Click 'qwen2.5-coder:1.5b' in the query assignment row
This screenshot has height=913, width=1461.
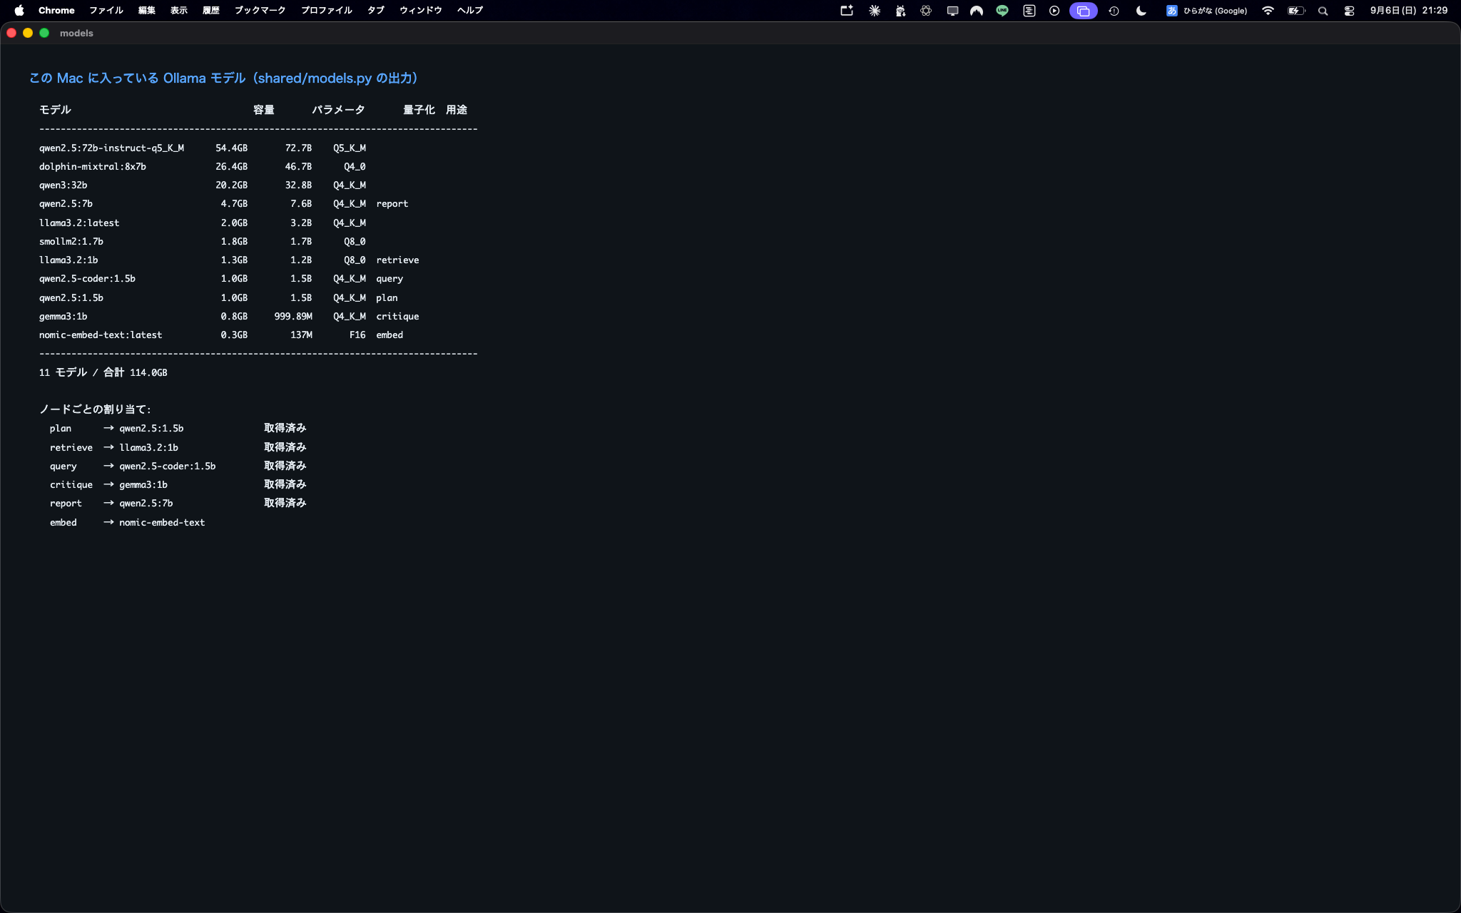168,466
